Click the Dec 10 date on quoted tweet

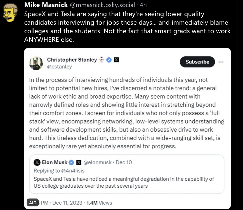point(124,162)
